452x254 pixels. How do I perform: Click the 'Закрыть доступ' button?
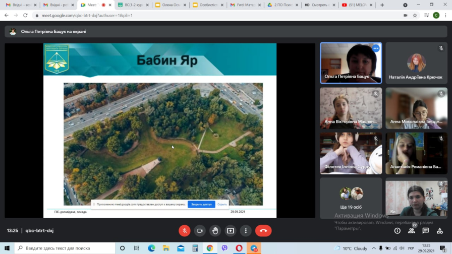click(x=201, y=205)
